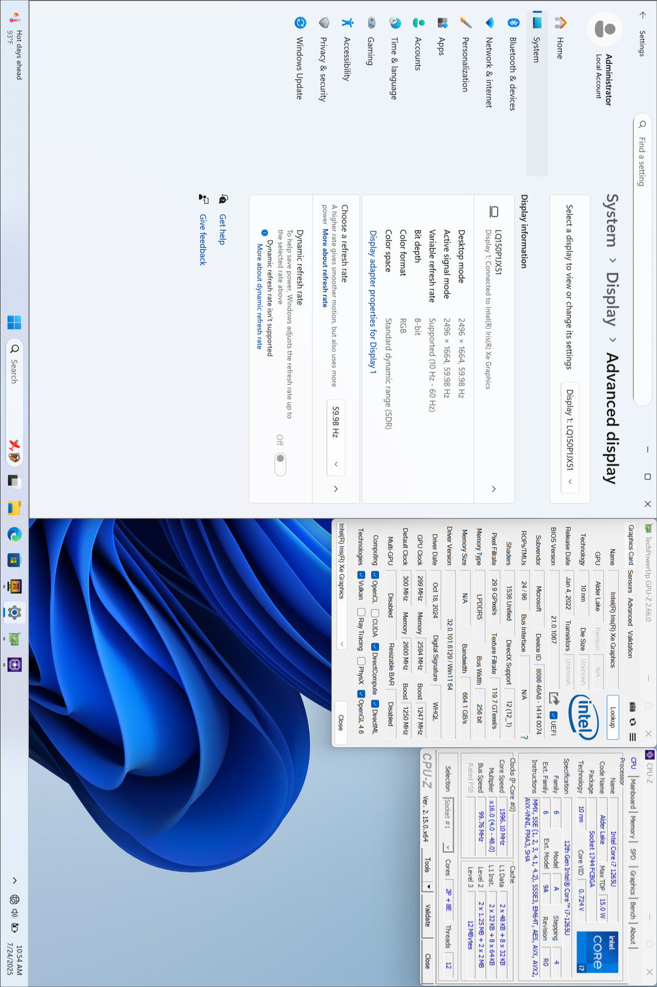Go to Privacy & security settings
657x987 pixels.
point(324,59)
